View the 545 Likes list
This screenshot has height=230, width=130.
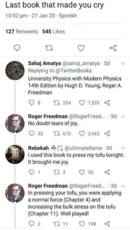pos(54,32)
